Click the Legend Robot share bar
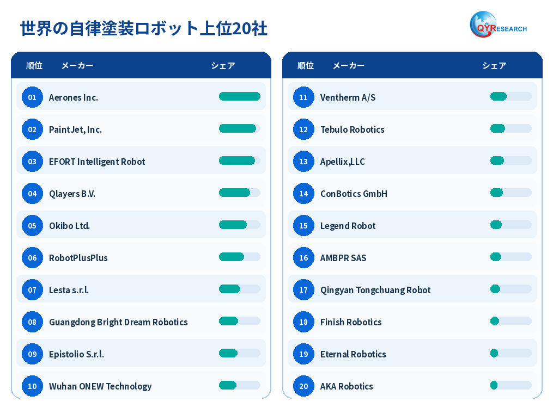This screenshot has width=553, height=414. coord(511,225)
